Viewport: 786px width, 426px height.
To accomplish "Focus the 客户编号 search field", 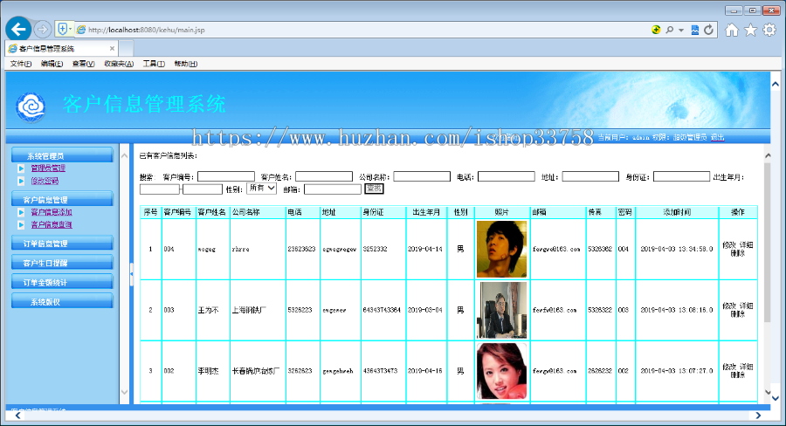I will point(226,176).
